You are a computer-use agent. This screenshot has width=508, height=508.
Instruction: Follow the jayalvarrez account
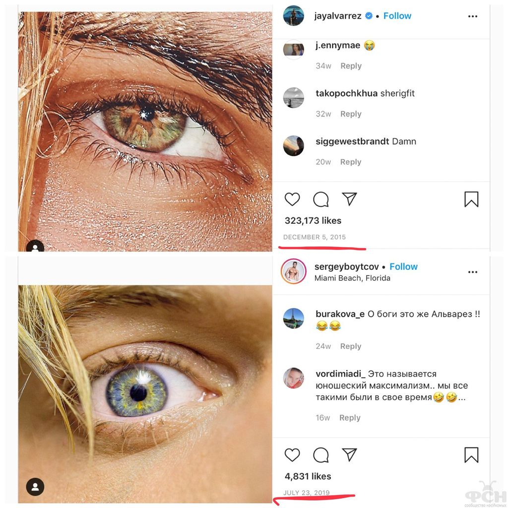pos(397,16)
